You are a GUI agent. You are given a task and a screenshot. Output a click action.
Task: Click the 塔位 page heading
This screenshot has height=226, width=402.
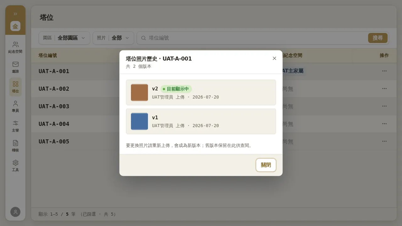[46, 18]
